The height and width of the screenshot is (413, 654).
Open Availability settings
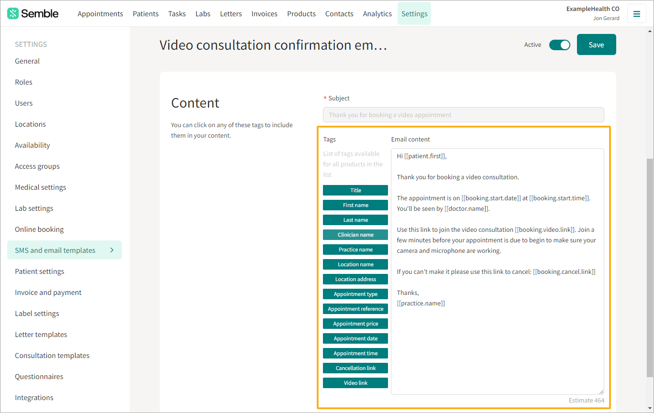(x=33, y=145)
